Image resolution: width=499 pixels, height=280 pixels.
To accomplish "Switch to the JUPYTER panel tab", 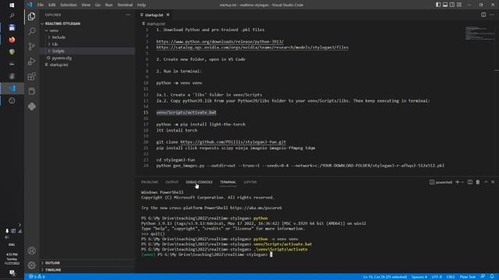I will click(250, 182).
